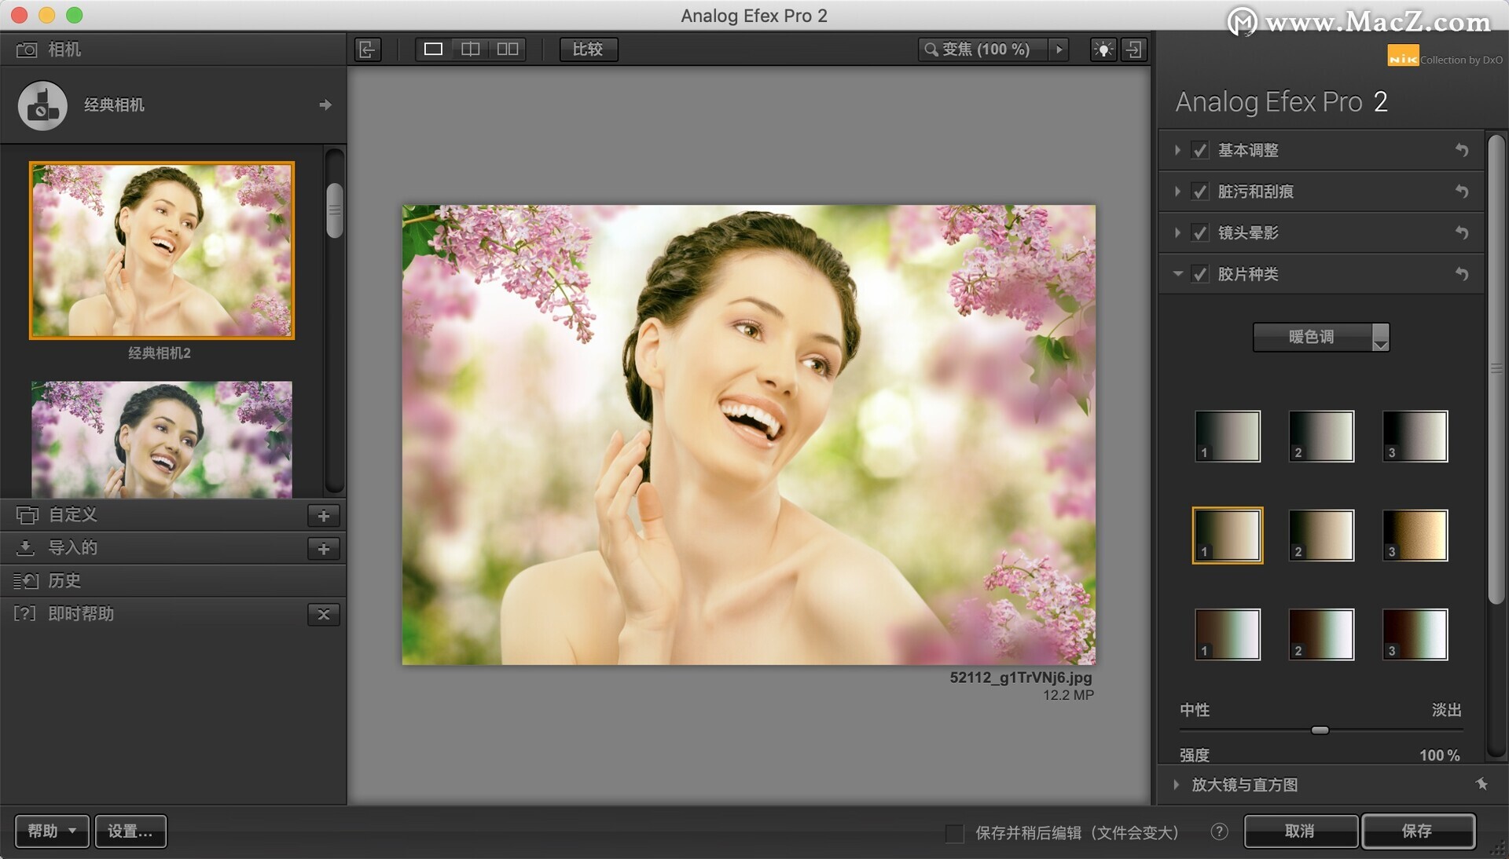The height and width of the screenshot is (859, 1509).
Task: Click the hide right panel icon
Action: pyautogui.click(x=1133, y=49)
